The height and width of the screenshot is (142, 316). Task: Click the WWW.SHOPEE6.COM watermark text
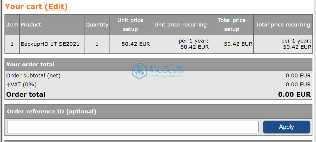click(x=167, y=76)
